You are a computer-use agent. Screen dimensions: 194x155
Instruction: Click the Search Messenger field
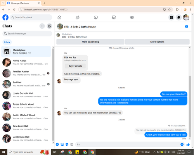tap(27, 34)
